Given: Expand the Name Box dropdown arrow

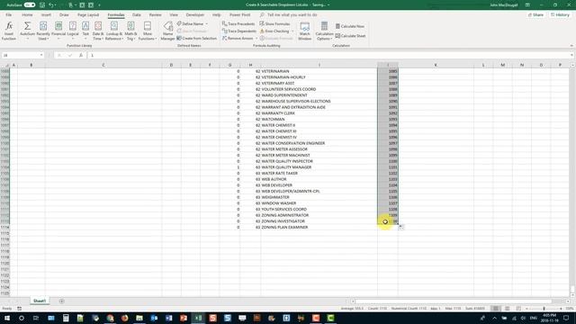Looking at the screenshot, I should click(x=41, y=55).
